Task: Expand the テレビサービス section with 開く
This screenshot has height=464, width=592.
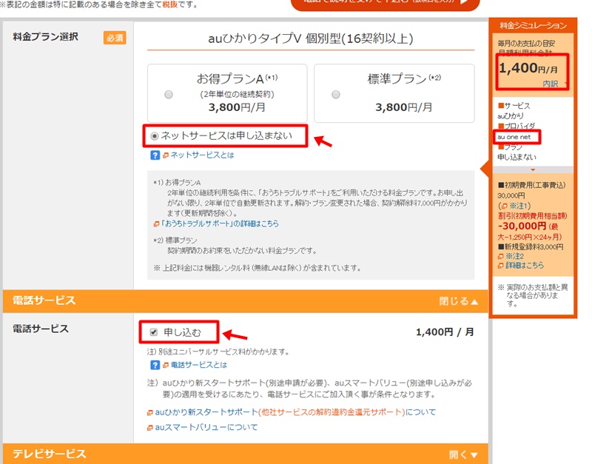Action: click(x=463, y=454)
